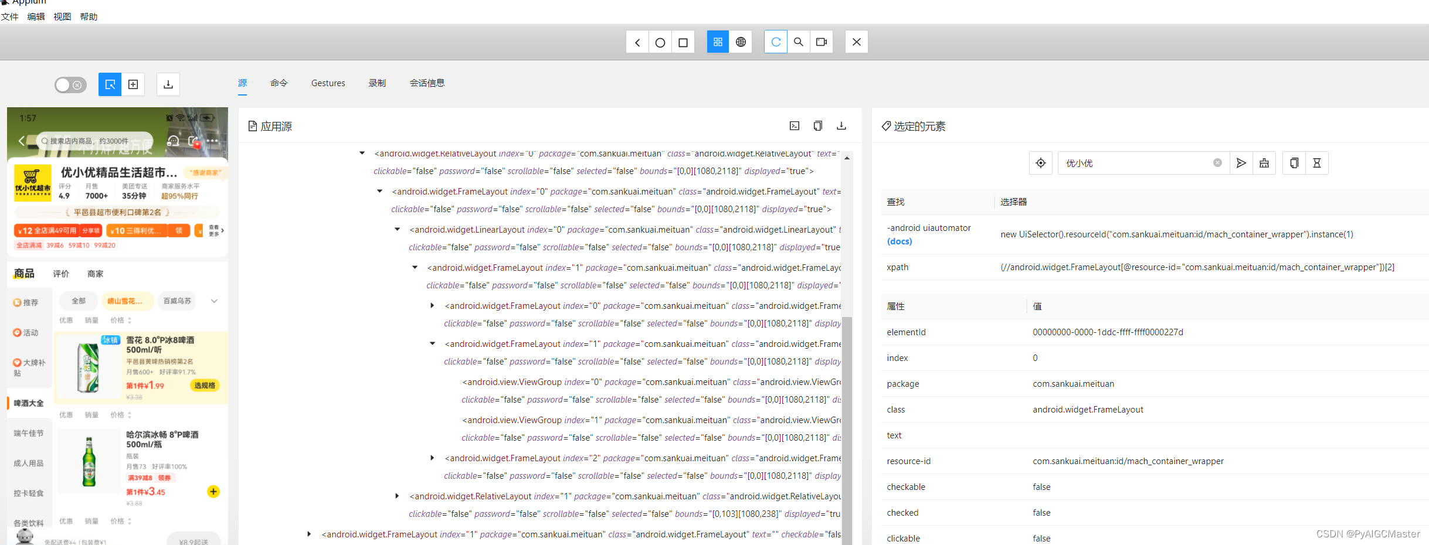Activate tap/swipe by coordinates mode
The height and width of the screenshot is (545, 1429).
click(x=133, y=84)
